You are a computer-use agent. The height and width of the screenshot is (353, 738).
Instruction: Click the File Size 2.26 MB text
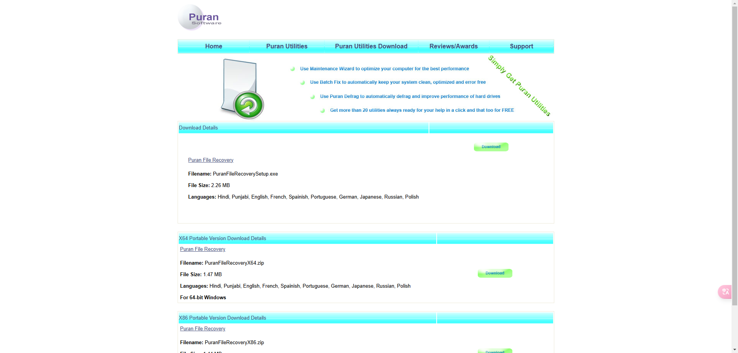click(209, 186)
